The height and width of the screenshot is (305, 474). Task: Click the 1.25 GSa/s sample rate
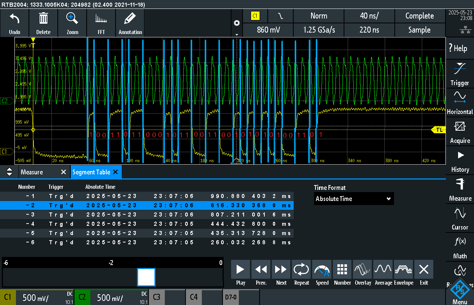coord(319,30)
